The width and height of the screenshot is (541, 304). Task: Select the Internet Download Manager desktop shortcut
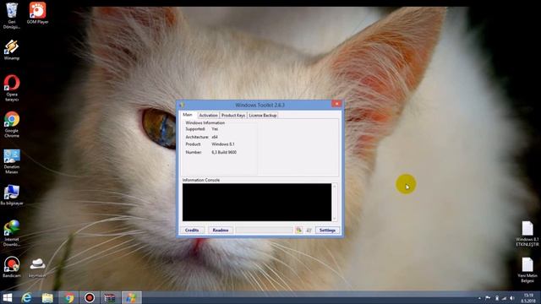coord(12,233)
